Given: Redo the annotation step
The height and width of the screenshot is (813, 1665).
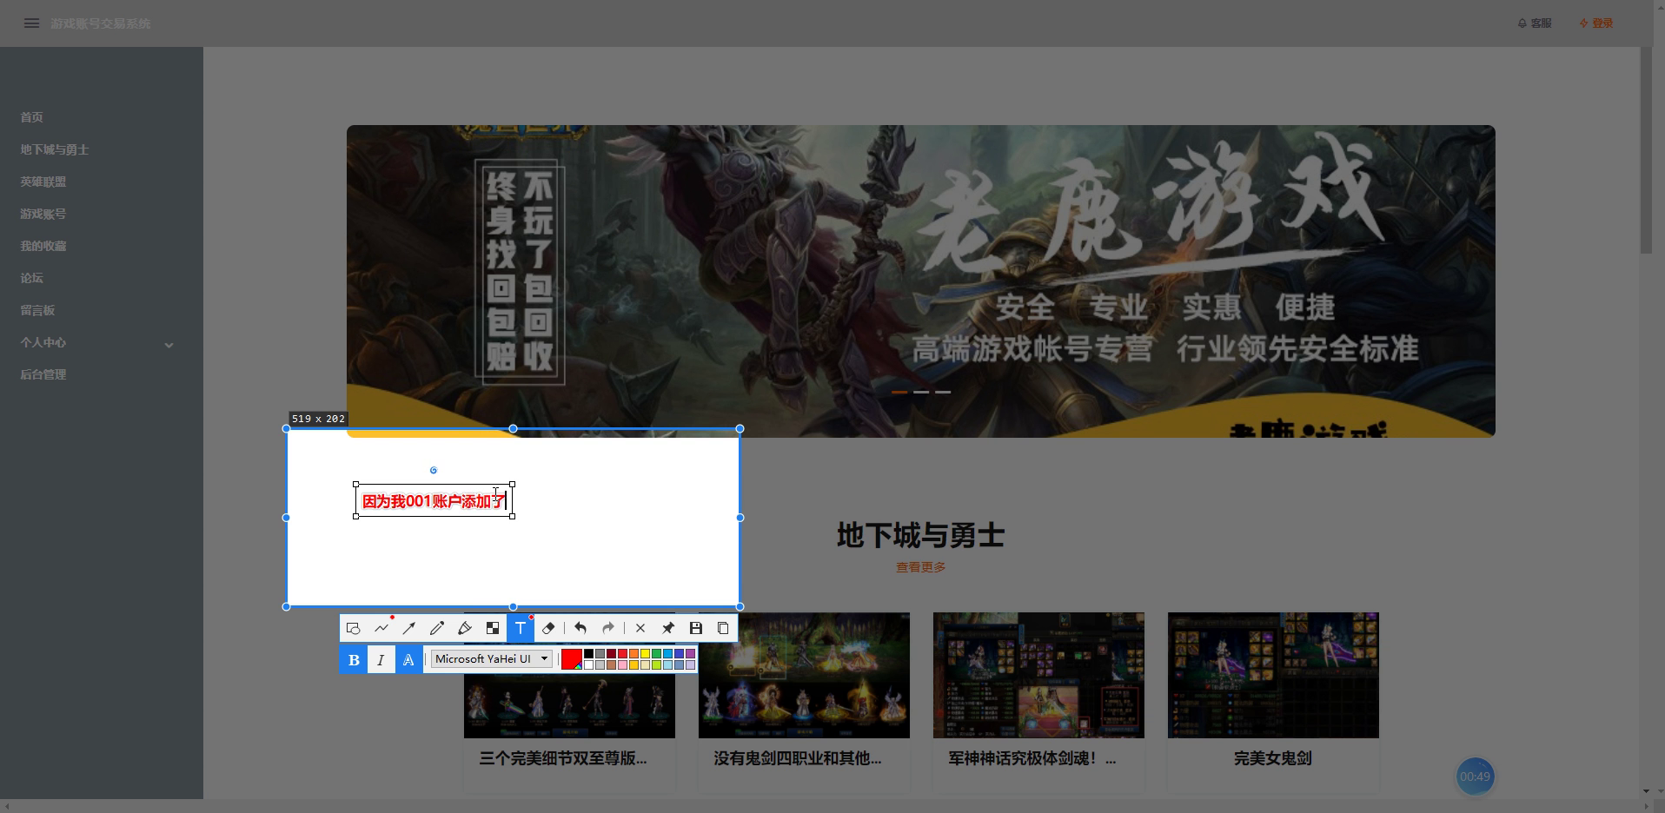Looking at the screenshot, I should 608,628.
